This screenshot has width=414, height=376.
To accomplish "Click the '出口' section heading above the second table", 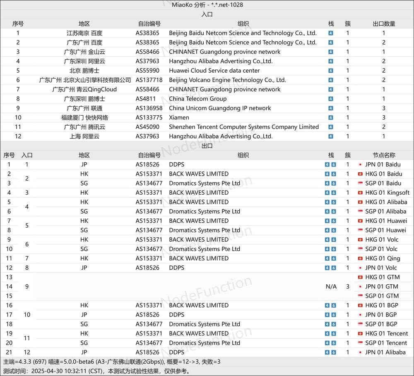I will coord(207,146).
